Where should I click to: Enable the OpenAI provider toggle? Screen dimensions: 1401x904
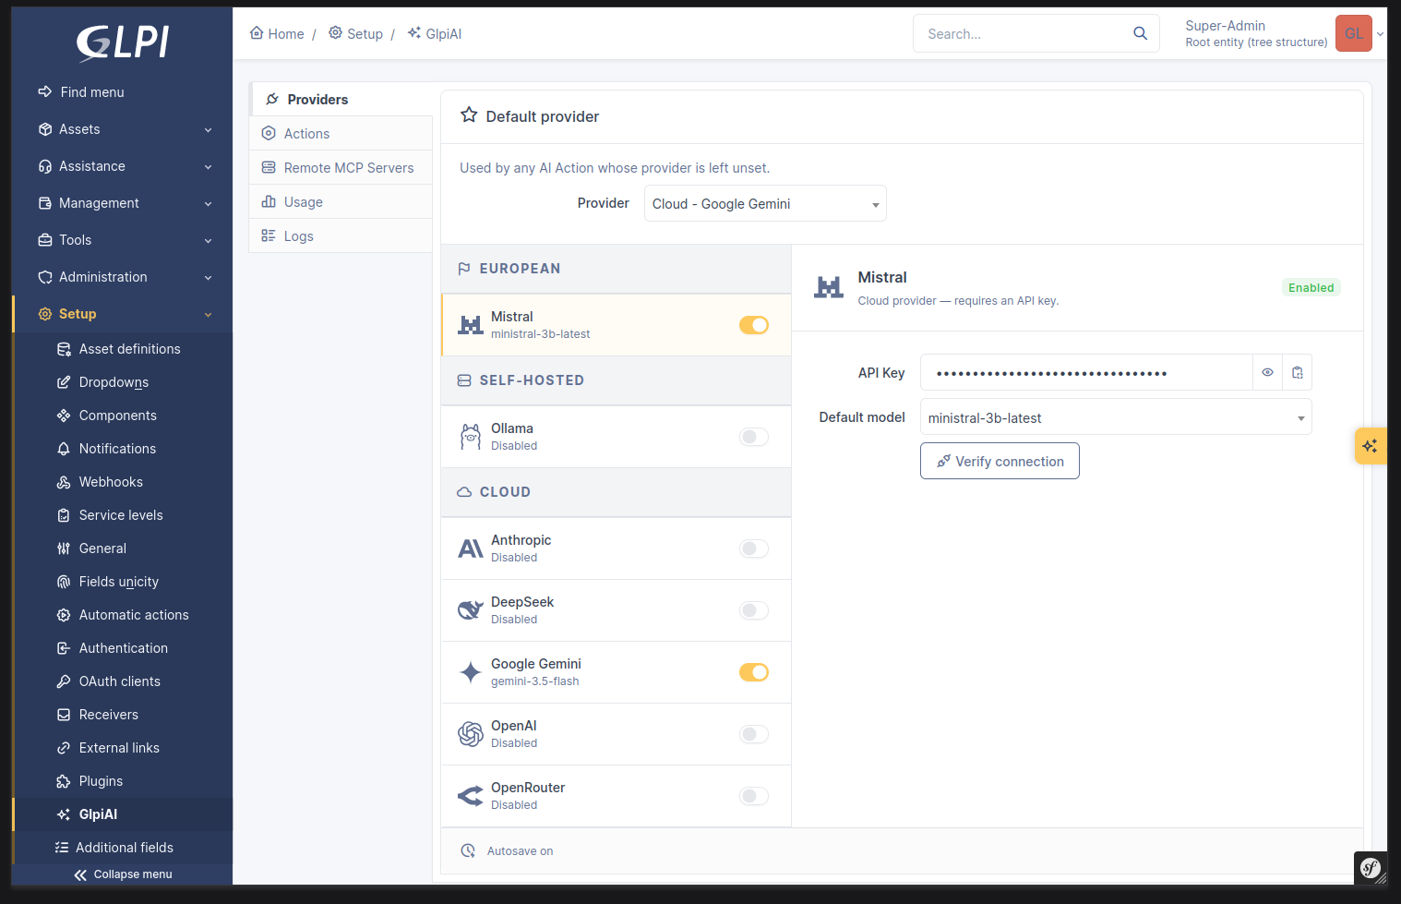[754, 734]
